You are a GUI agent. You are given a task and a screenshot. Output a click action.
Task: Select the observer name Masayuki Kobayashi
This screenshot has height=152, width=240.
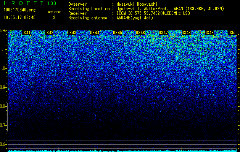tap(137, 4)
